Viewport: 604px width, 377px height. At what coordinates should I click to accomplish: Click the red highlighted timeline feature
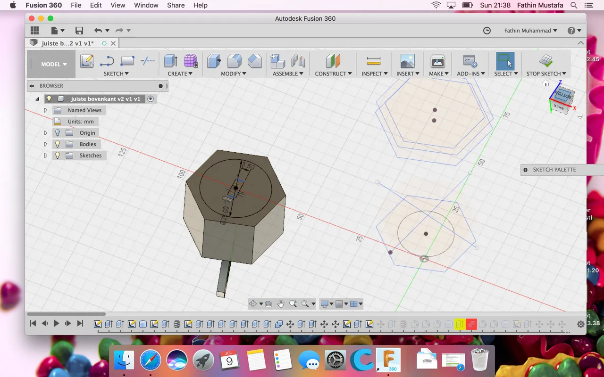471,324
